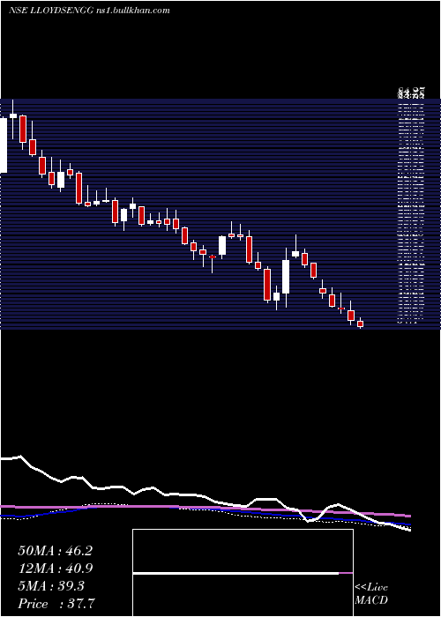441x617 pixels.
Task: Click the 12MA : 40.9 value
Action: coord(55,569)
